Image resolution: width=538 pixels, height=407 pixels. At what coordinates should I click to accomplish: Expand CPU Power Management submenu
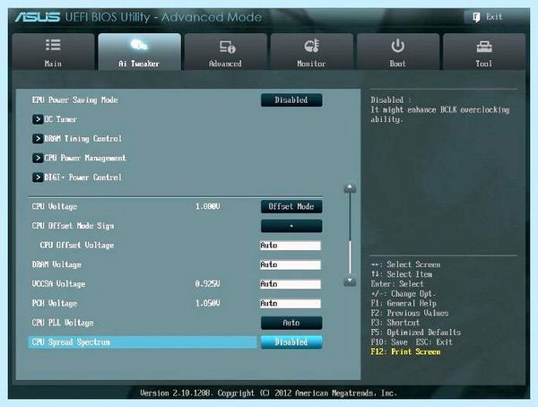click(x=79, y=158)
